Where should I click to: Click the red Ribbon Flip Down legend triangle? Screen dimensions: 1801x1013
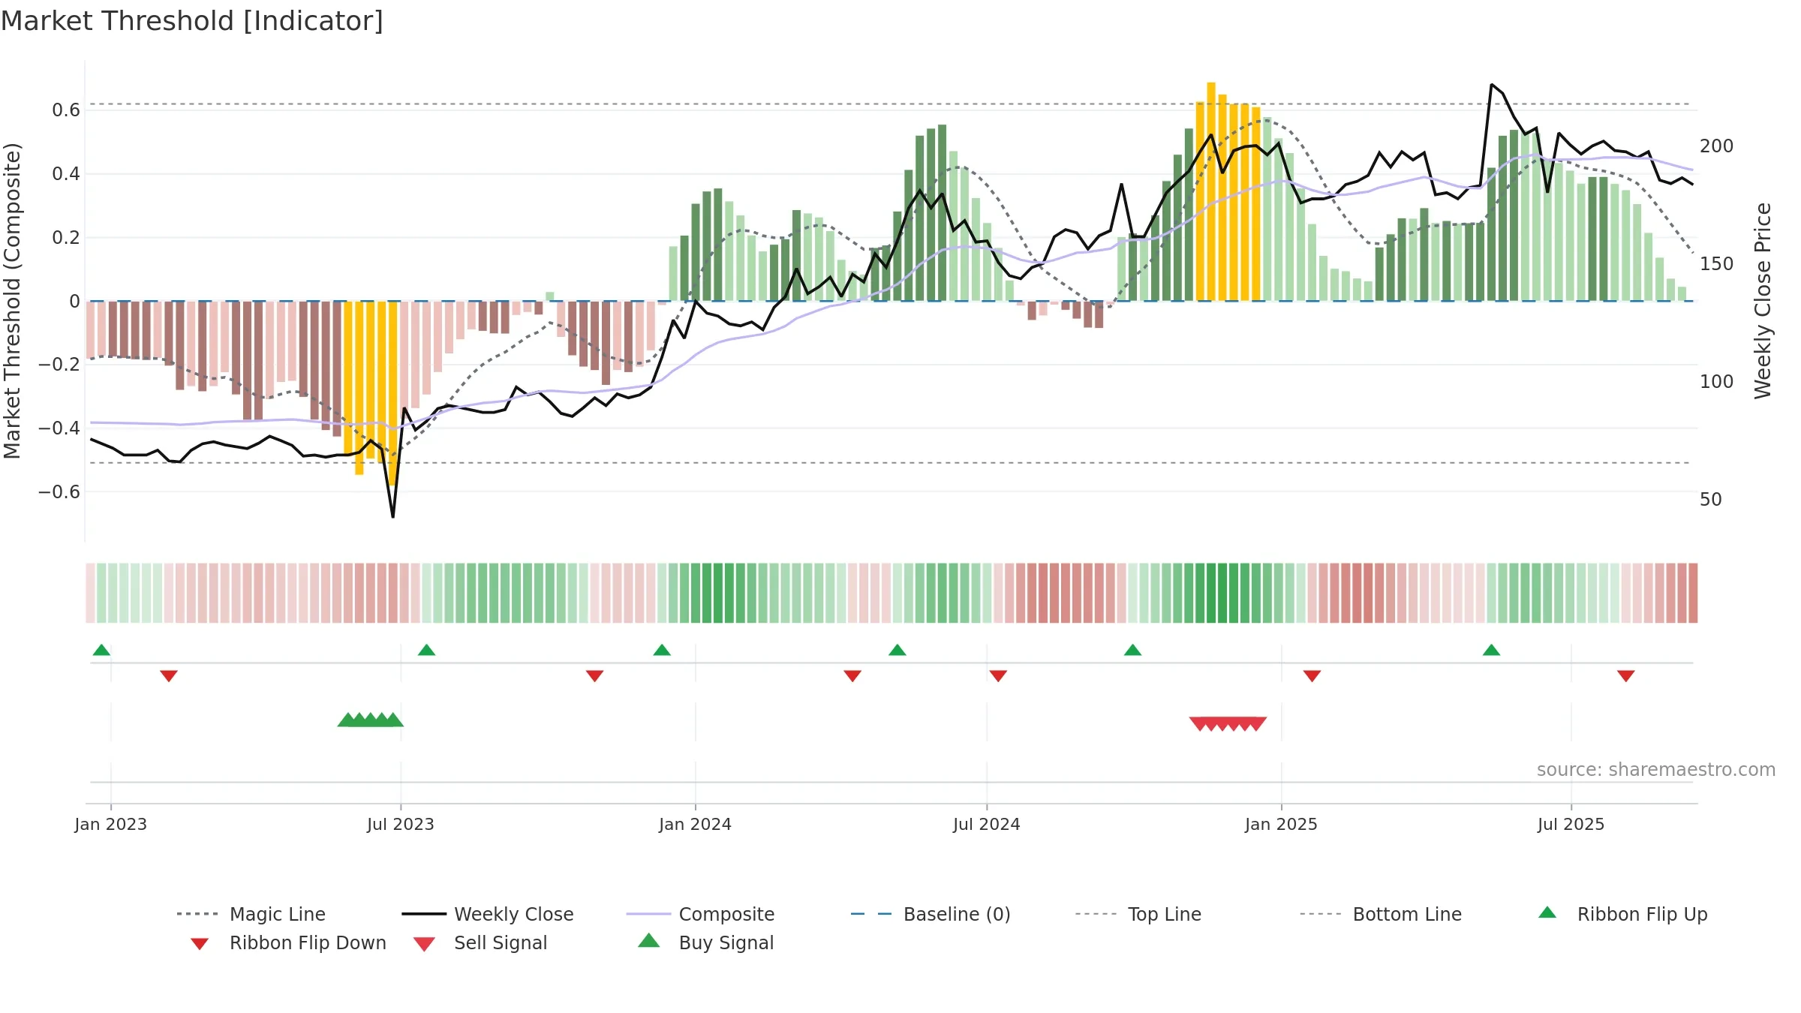point(200,944)
